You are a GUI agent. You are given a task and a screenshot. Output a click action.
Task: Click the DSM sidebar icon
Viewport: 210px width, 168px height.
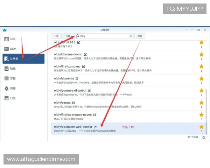pos(6,49)
